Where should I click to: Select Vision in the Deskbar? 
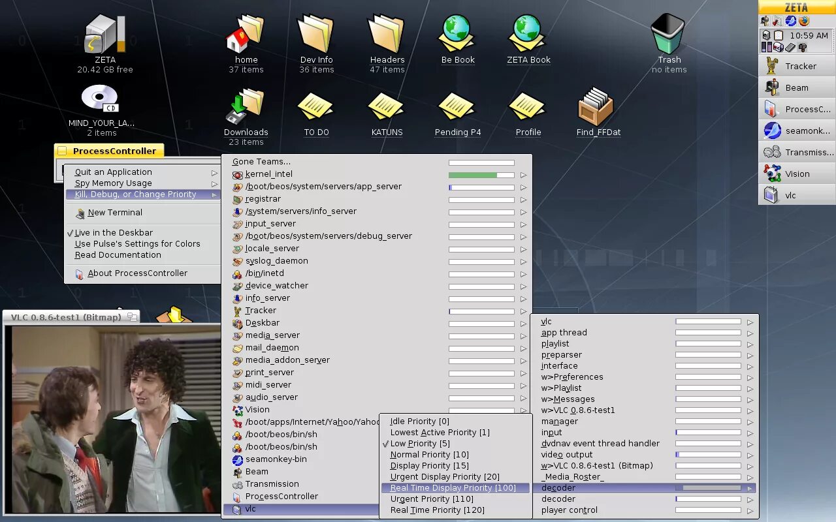797,174
